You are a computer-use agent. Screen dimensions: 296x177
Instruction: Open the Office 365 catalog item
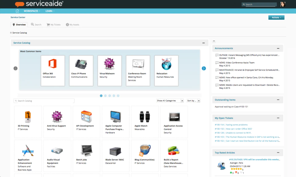[53, 71]
